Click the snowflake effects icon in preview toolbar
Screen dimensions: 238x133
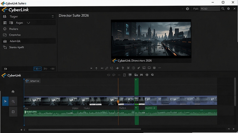[x=154, y=68]
